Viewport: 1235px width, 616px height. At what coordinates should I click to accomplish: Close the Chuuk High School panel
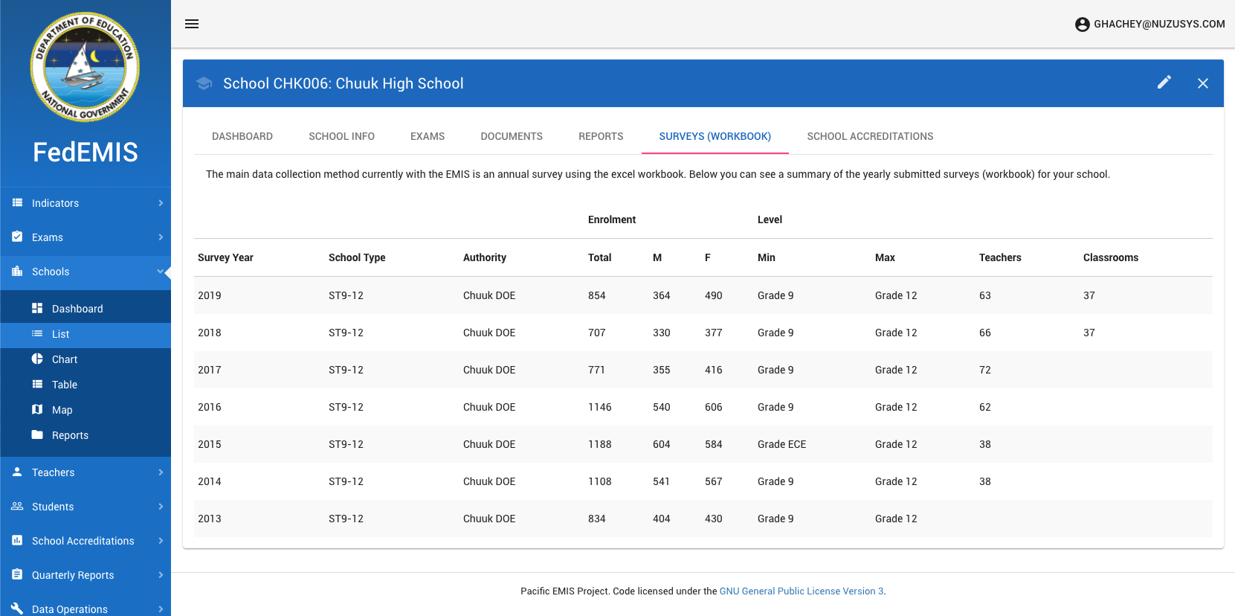tap(1202, 83)
